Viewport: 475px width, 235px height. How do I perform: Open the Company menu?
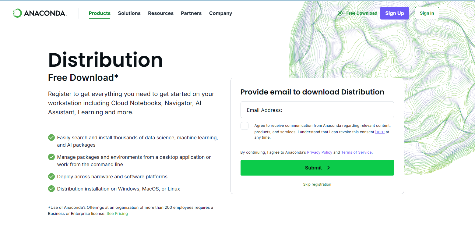[x=220, y=13]
